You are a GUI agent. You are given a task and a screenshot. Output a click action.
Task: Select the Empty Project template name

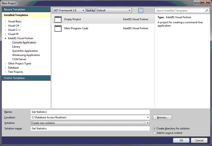pos(73,19)
